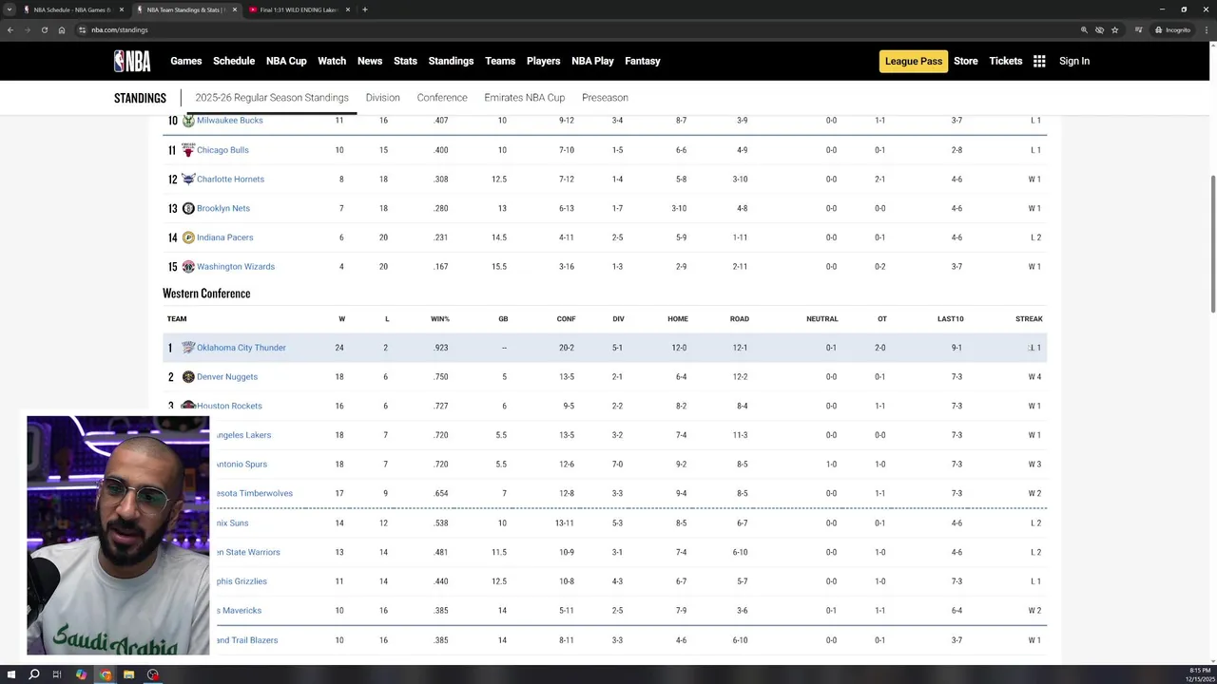Click the browser forward arrow
Image resolution: width=1217 pixels, height=684 pixels.
(x=27, y=29)
